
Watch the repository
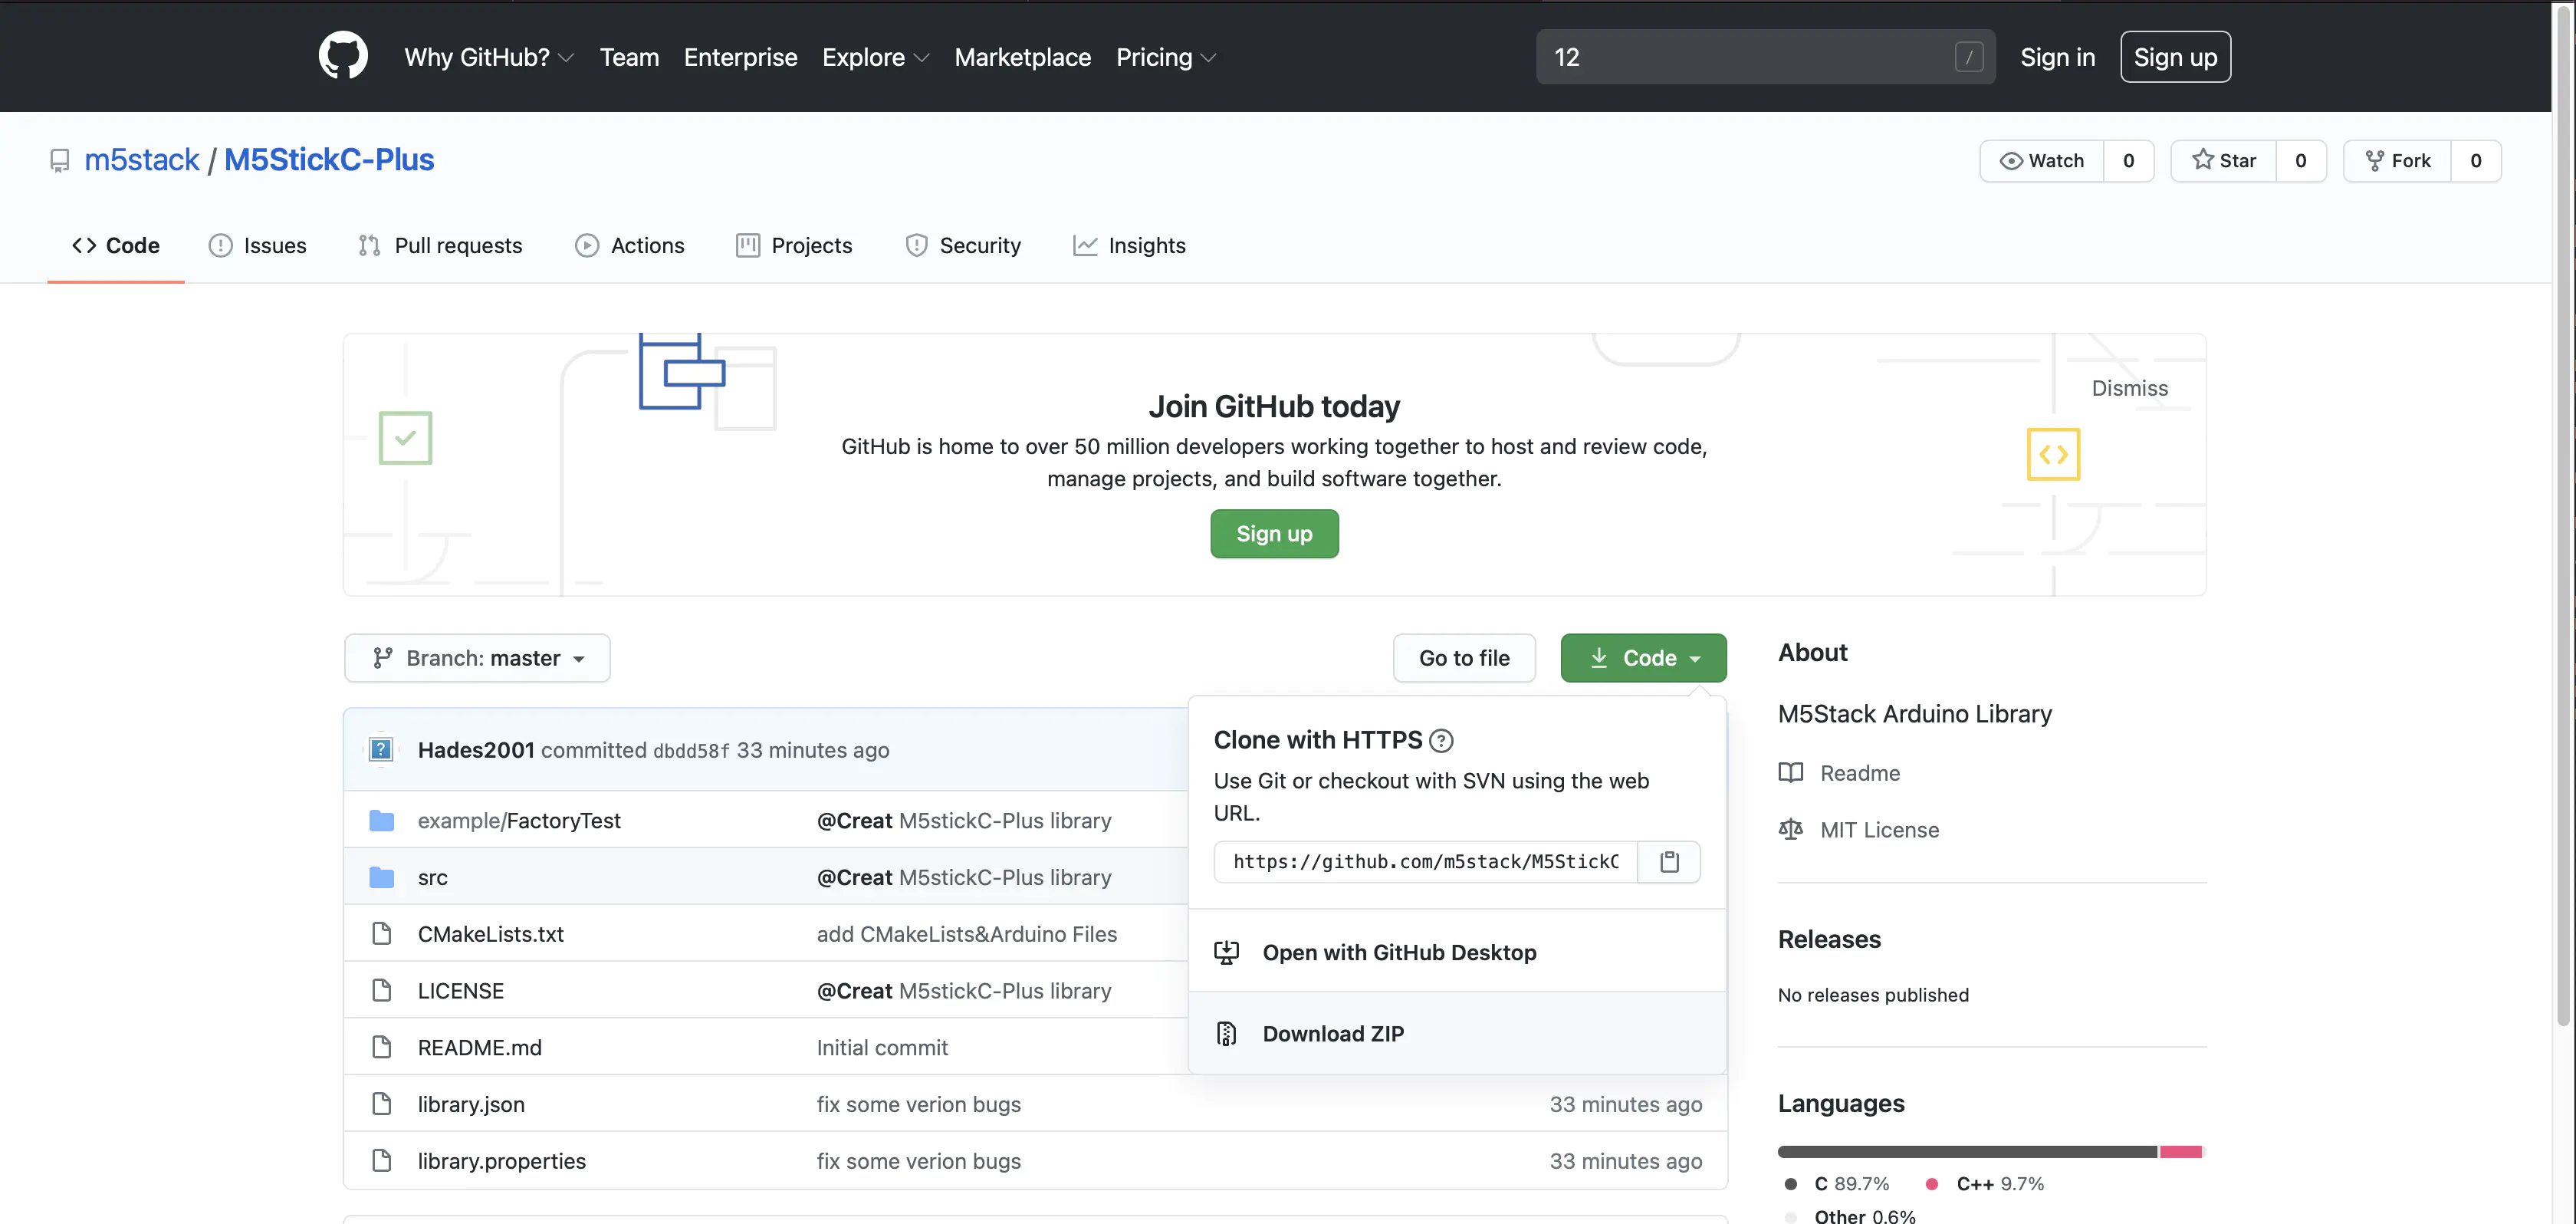[2041, 161]
